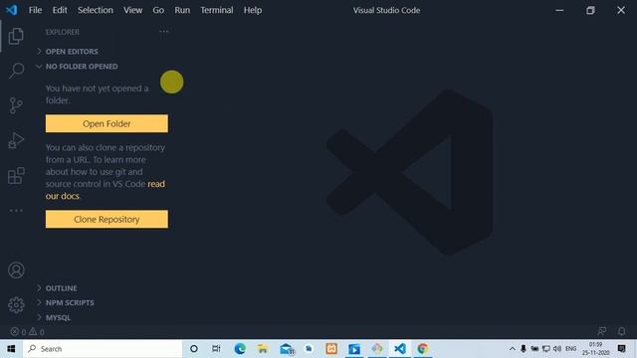Open the Selection menu
This screenshot has width=637, height=358.
(96, 10)
